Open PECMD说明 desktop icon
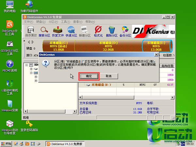 point(10,66)
